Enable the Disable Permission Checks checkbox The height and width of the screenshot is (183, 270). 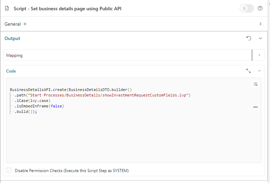[9, 170]
